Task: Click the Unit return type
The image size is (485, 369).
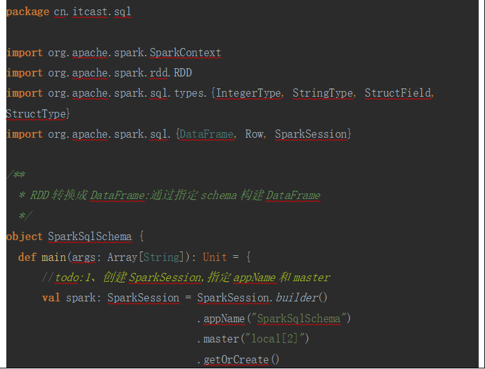Action: coord(214,257)
